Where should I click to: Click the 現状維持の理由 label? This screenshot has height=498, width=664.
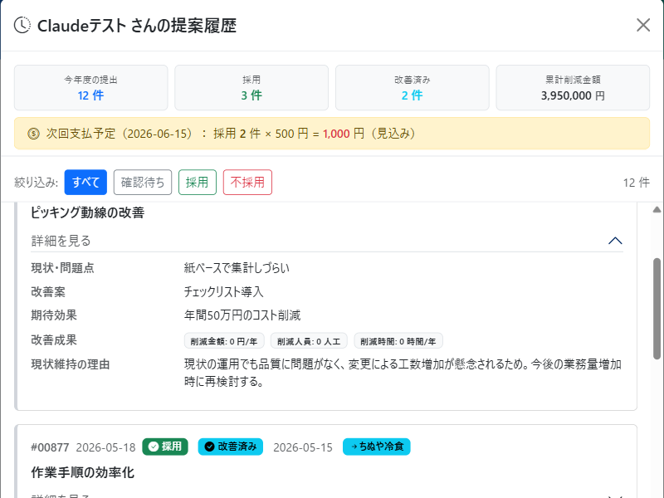(71, 364)
